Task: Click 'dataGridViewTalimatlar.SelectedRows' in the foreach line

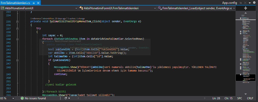Action: [x=117, y=39]
